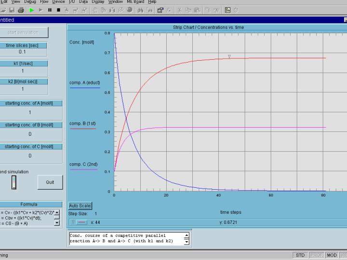The image size is (347, 260).
Task: Click the Save disk icon
Action: (12, 10)
